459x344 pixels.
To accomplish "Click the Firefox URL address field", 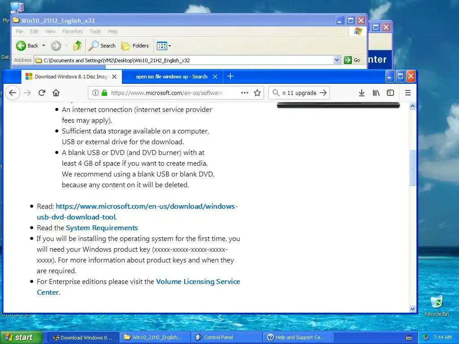I will click(167, 93).
